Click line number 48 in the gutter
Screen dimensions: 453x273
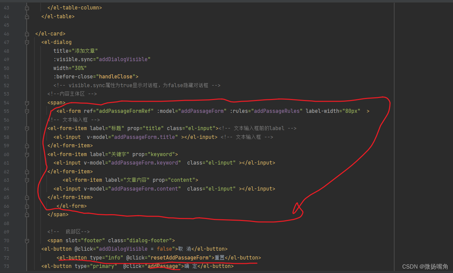pyautogui.click(x=6, y=51)
